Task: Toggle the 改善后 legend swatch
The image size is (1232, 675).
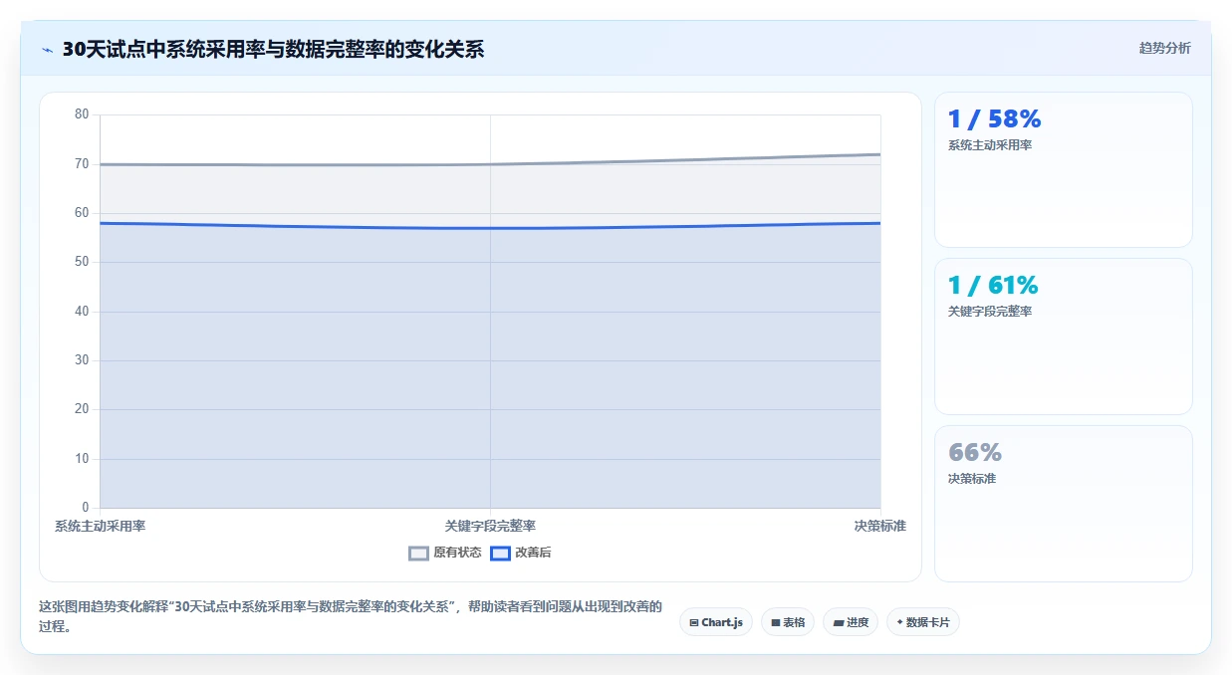Action: click(x=500, y=554)
